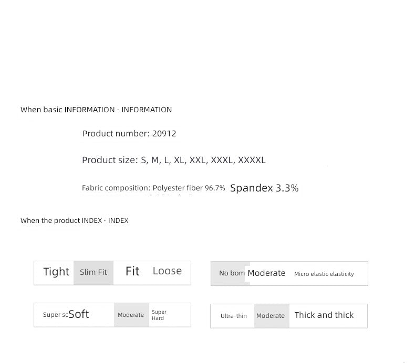Choose the Super Hard option
415x363 pixels.
[x=159, y=315]
